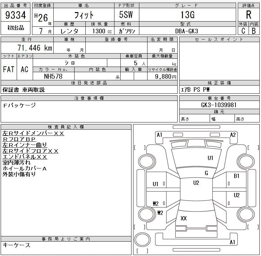
Task: Select the color number NH578
Action: click(x=53, y=76)
